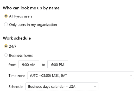Select the 24/7 work schedule option
This screenshot has width=139, height=95.
coord(6,46)
